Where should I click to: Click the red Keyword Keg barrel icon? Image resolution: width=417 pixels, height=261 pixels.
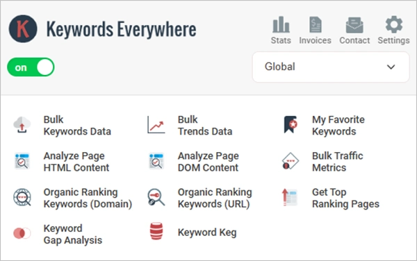tap(156, 231)
